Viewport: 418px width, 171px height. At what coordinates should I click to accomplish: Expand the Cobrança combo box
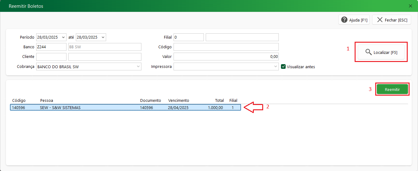[138, 67]
